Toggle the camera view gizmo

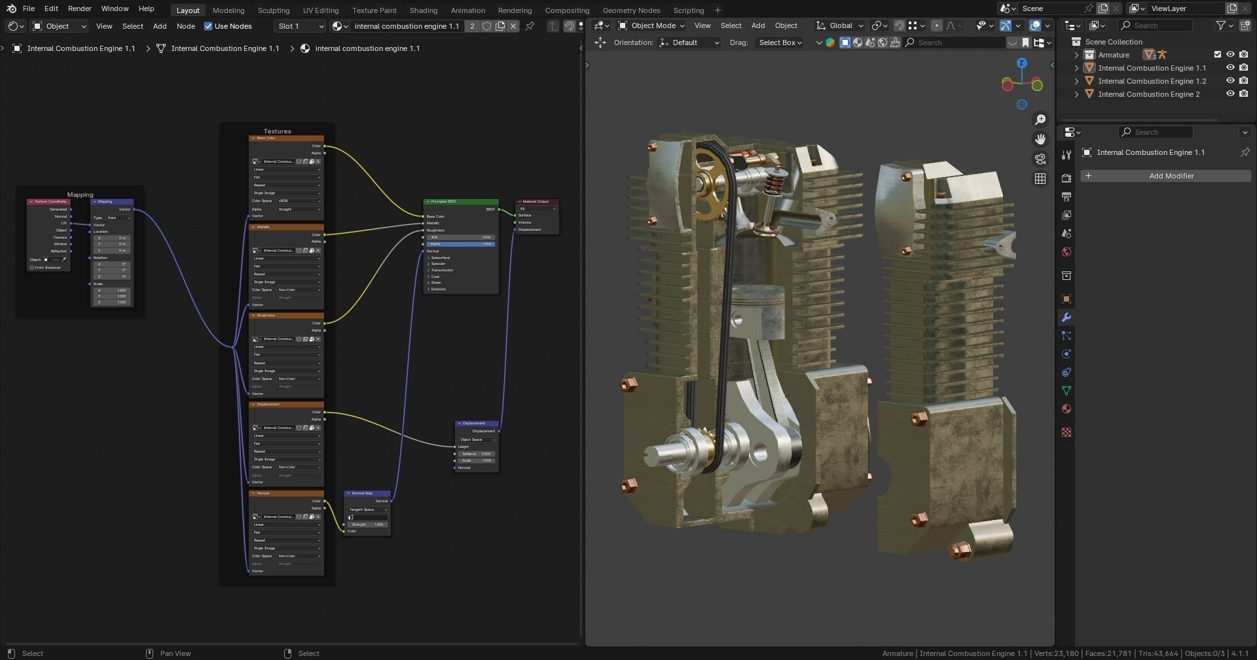point(1040,159)
